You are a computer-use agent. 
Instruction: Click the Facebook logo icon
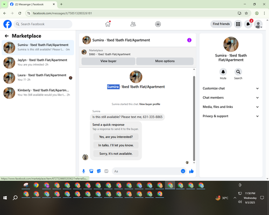tap(8, 24)
